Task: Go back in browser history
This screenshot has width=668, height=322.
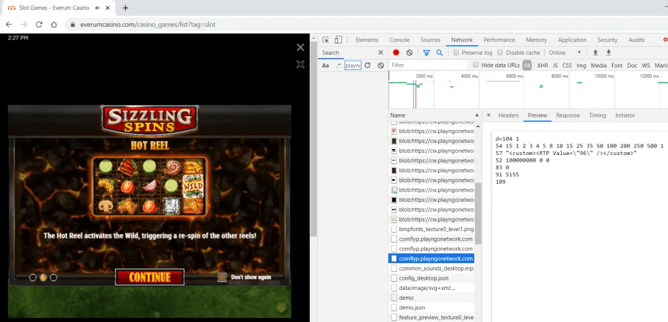Action: pos(9,24)
